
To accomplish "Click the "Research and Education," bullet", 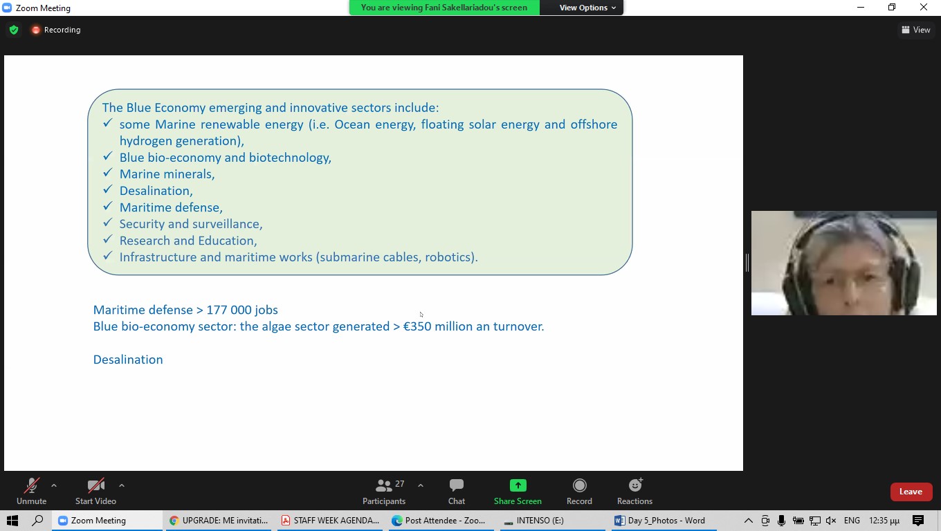I will click(x=188, y=241).
